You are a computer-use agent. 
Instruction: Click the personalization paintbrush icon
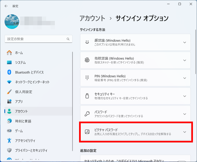[9, 92]
